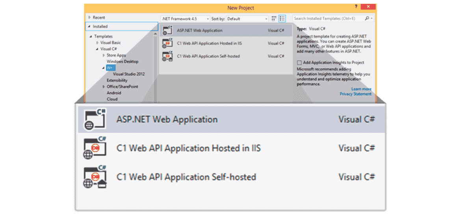Select Visual Studio 2012 tree node
Image resolution: width=461 pixels, height=216 pixels.
pyautogui.click(x=129, y=74)
